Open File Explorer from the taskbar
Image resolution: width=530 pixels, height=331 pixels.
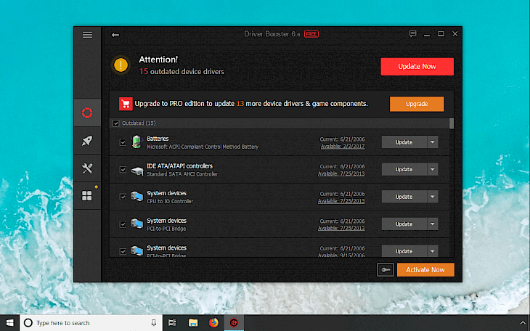[193, 323]
